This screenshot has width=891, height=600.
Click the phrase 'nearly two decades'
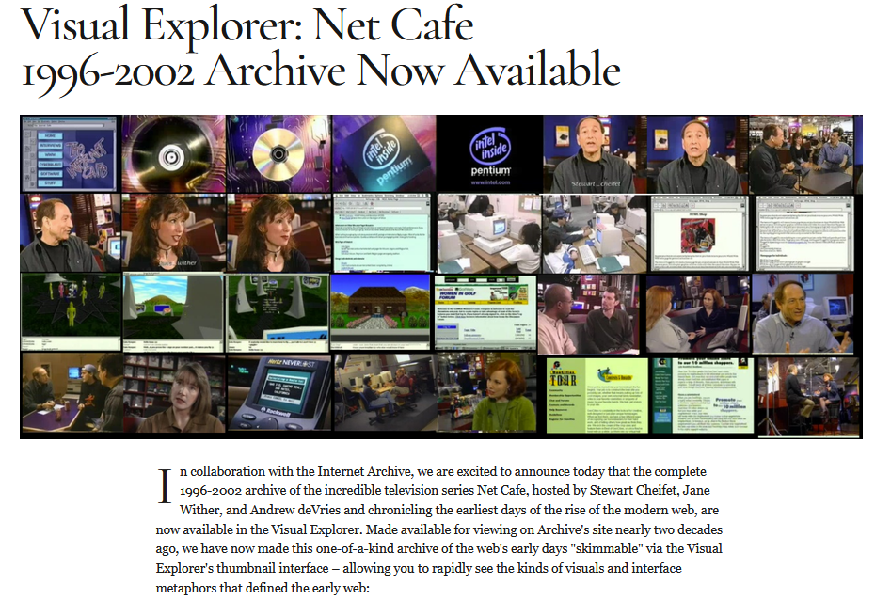[x=669, y=529]
